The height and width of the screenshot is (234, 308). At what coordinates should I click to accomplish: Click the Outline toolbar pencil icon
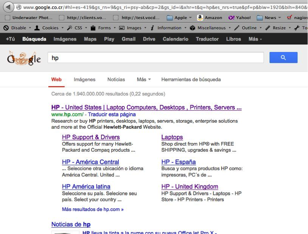point(237,28)
